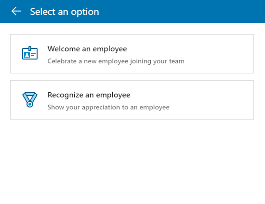Open the new employee welcome option badge icon
The image size is (265, 204).
[30, 53]
